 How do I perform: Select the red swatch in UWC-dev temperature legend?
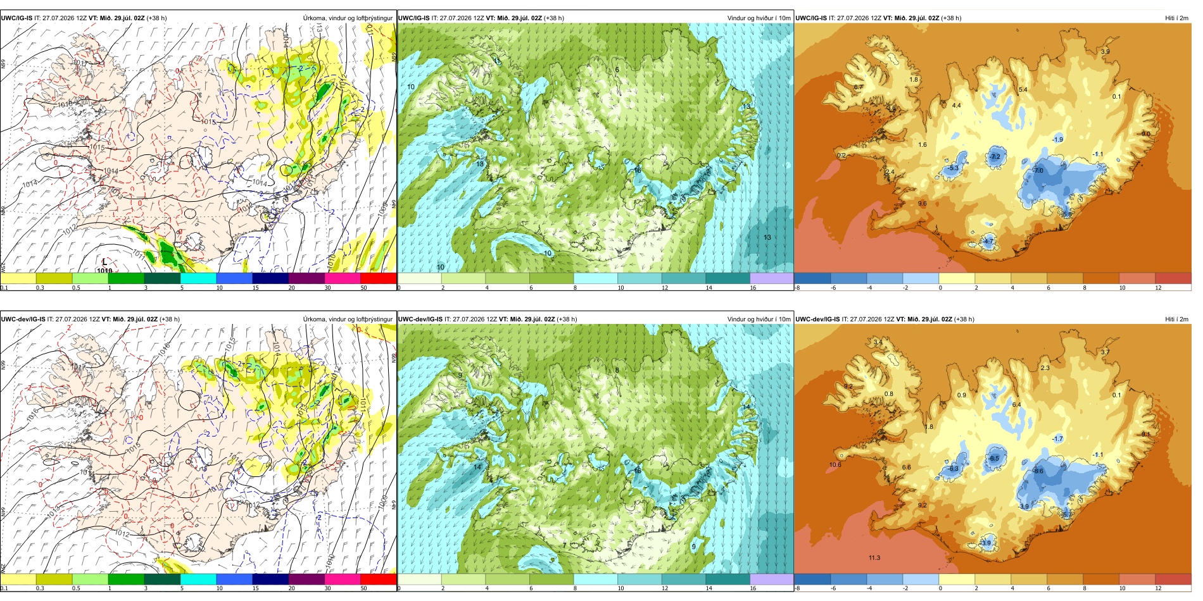click(x=1173, y=579)
